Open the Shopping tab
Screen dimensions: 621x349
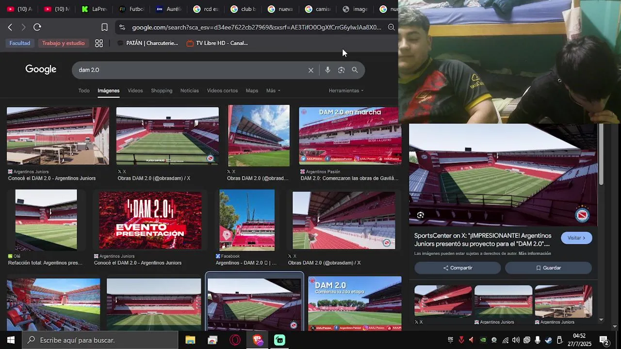click(x=162, y=91)
